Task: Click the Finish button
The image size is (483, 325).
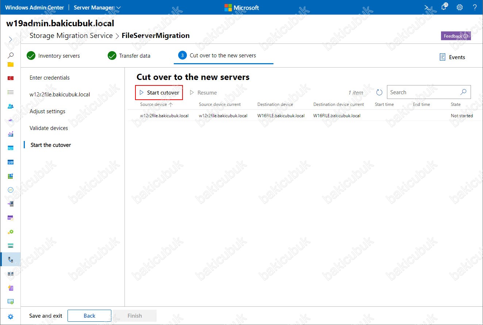Action: coord(135,316)
